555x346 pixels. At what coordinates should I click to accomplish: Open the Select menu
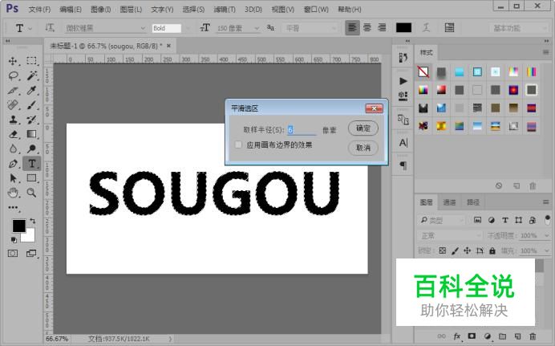(193, 10)
